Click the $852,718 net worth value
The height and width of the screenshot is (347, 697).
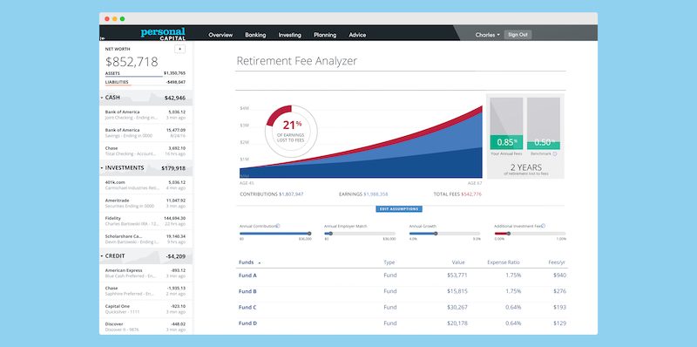[x=132, y=62]
